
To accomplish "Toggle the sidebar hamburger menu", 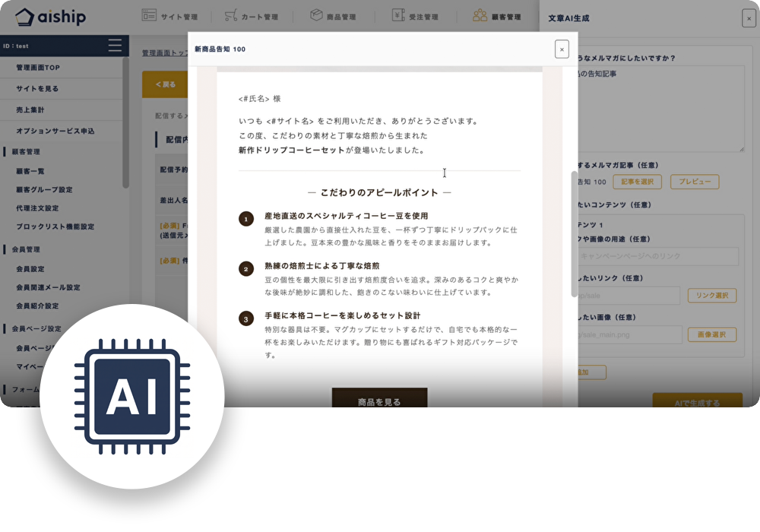I will click(x=115, y=46).
